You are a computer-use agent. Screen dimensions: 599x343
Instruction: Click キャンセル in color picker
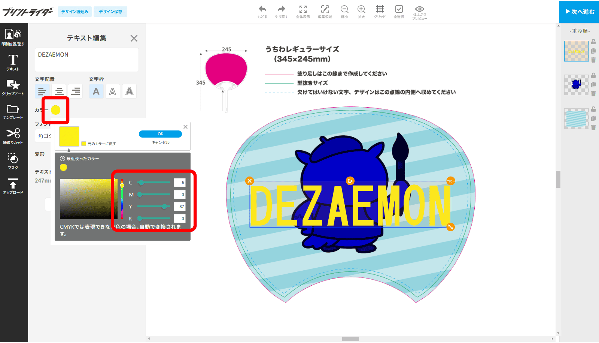(160, 142)
